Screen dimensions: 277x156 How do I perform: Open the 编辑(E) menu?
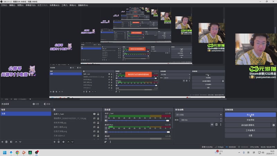point(12,5)
